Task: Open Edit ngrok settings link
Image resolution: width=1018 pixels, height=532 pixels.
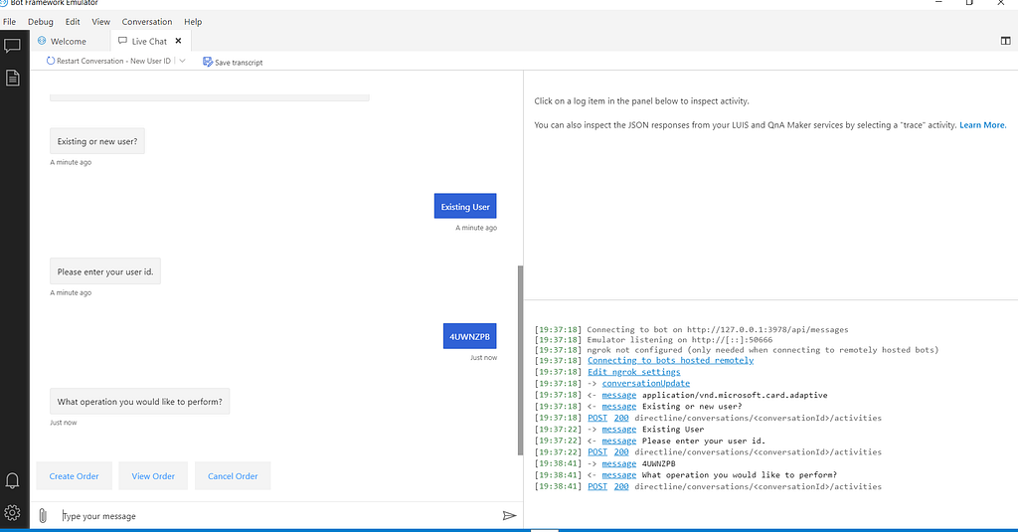Action: point(634,372)
